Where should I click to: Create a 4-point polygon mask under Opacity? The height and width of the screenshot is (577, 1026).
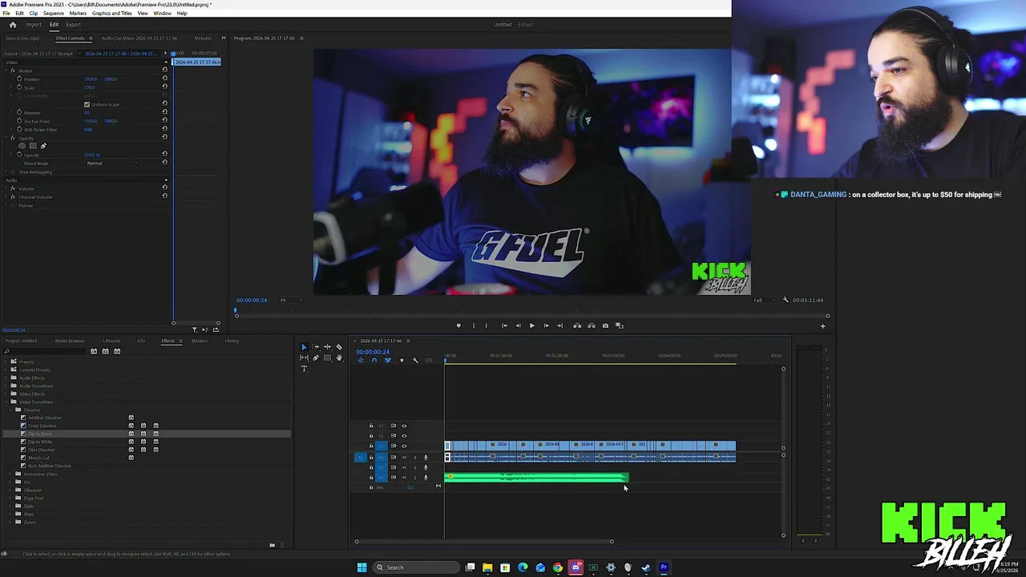click(33, 146)
